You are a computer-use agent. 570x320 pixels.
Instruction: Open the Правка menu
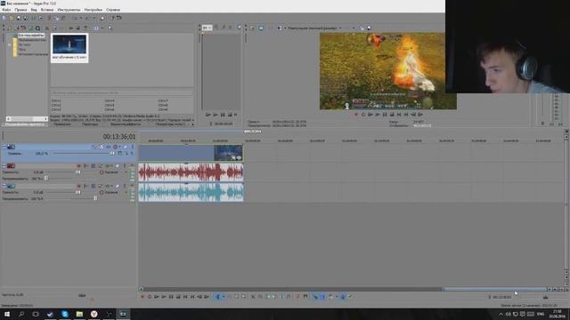click(20, 10)
